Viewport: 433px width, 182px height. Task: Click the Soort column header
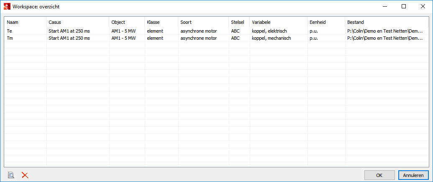(203, 22)
